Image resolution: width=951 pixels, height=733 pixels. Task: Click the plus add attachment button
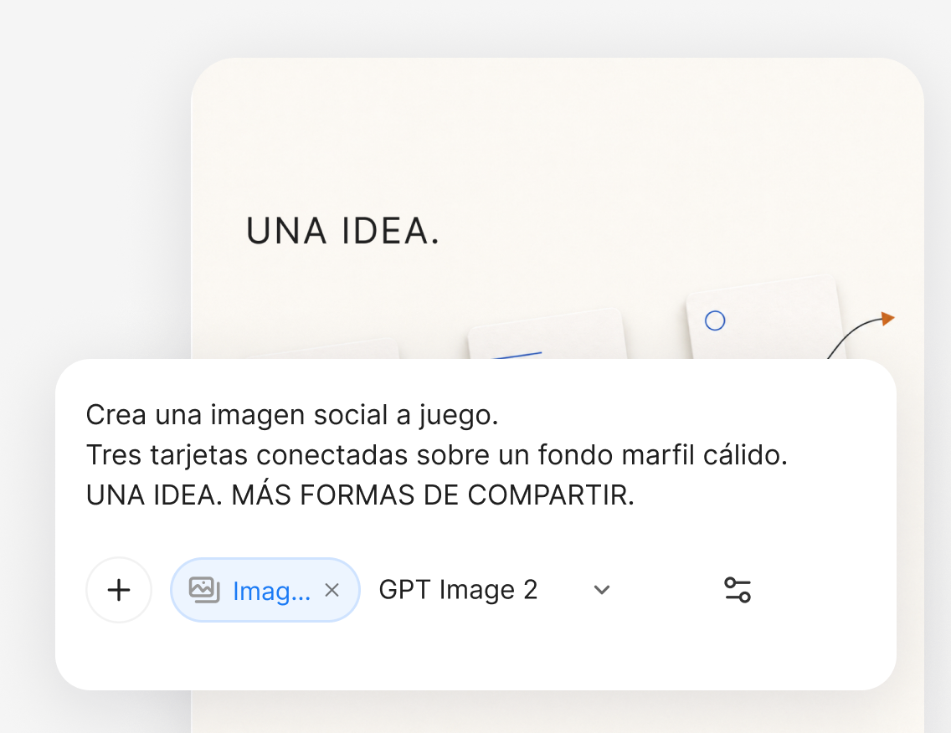pyautogui.click(x=119, y=590)
